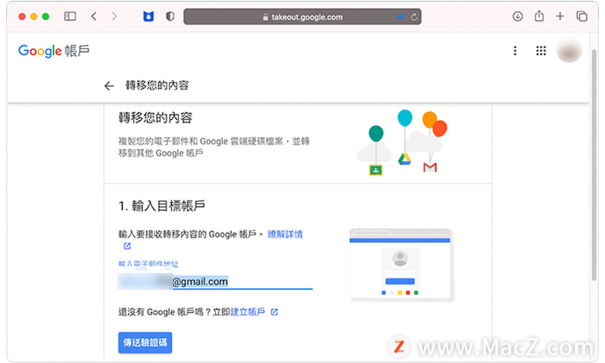Click the takeout.google.com address bar
This screenshot has width=605, height=363.
click(302, 17)
